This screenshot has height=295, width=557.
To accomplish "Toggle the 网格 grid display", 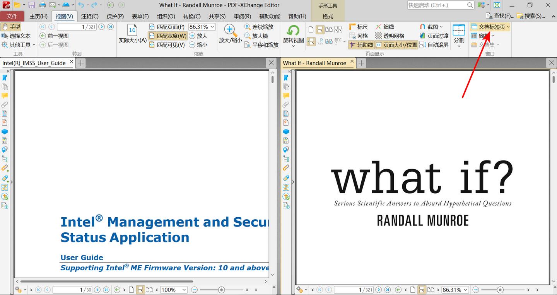I will tap(358, 36).
